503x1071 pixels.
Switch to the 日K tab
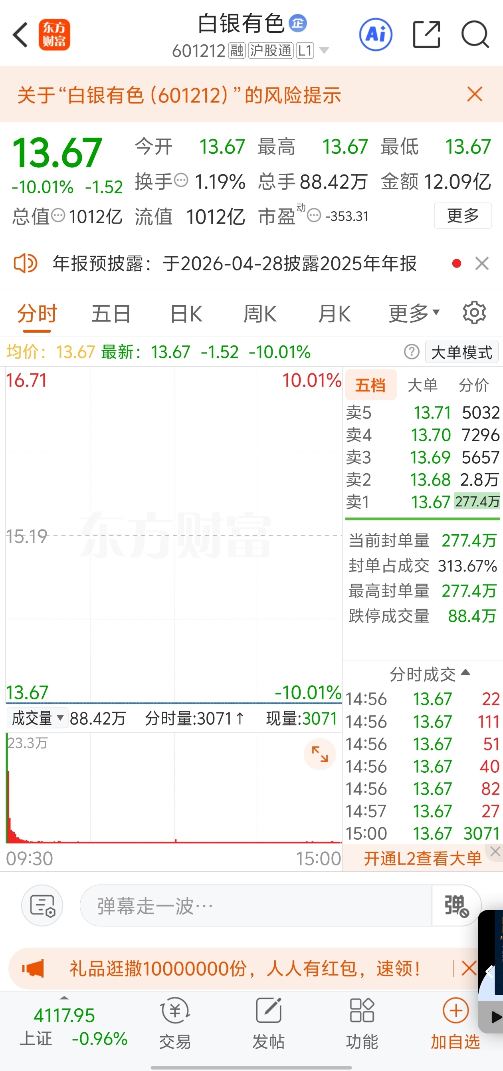pyautogui.click(x=186, y=313)
